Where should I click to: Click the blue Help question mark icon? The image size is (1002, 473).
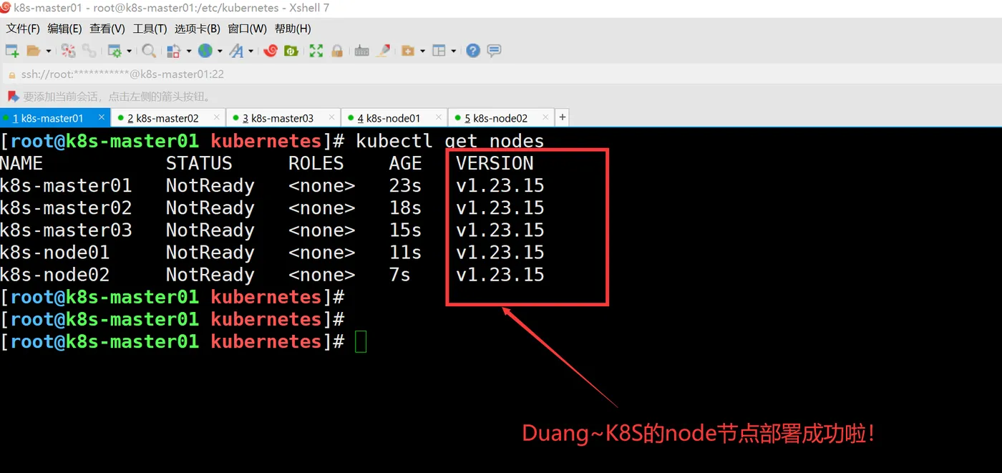coord(473,51)
